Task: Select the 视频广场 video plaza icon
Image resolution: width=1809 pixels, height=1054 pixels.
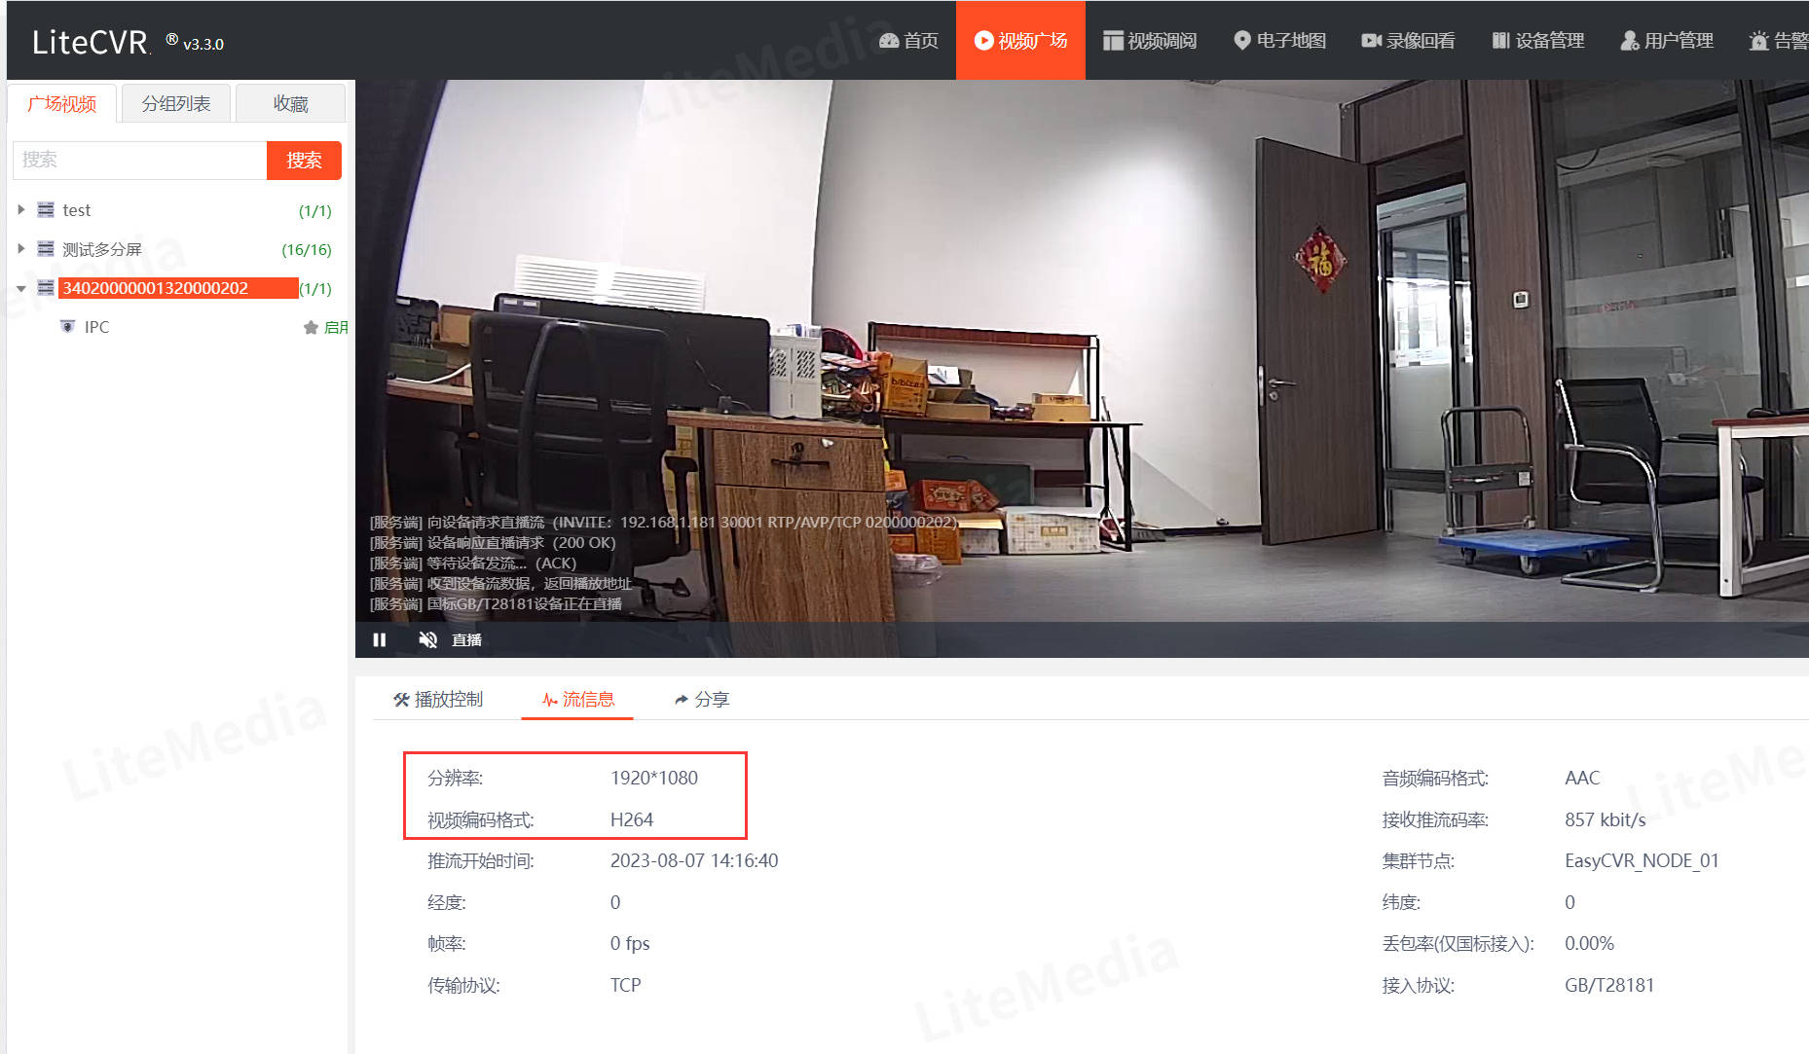Action: pos(1019,40)
